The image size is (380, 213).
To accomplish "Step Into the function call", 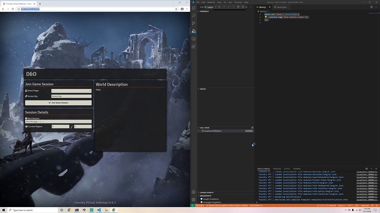I will coord(229,7).
